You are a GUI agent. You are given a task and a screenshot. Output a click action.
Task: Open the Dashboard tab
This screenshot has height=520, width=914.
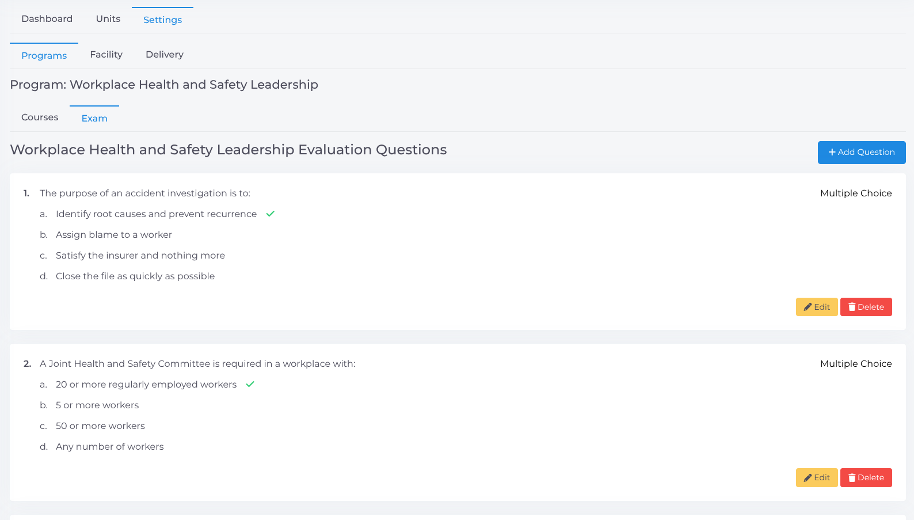47,19
